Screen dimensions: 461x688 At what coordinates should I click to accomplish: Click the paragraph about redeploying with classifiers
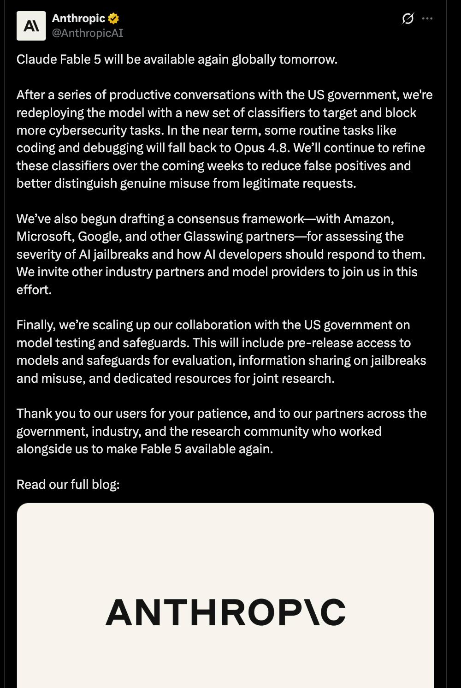pyautogui.click(x=225, y=139)
